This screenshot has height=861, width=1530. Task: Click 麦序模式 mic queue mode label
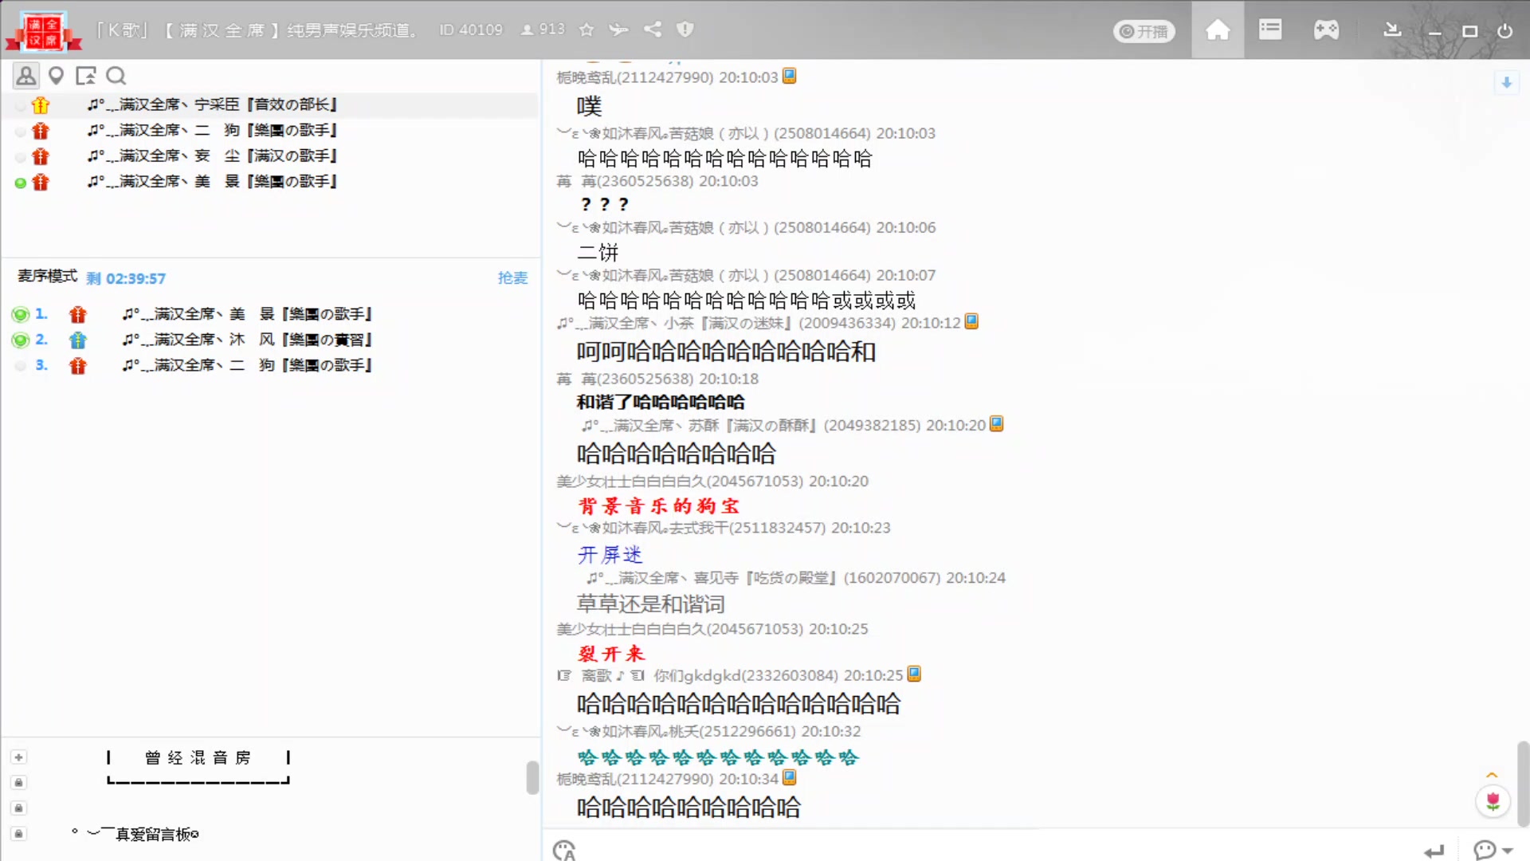tap(47, 277)
